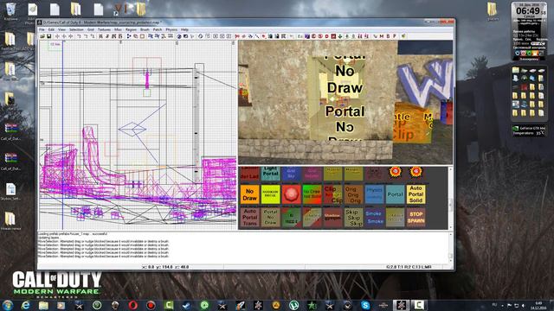Image resolution: width=554 pixels, height=311 pixels.
Task: Click the GeForce GTX temperature gadget
Action: point(529,130)
